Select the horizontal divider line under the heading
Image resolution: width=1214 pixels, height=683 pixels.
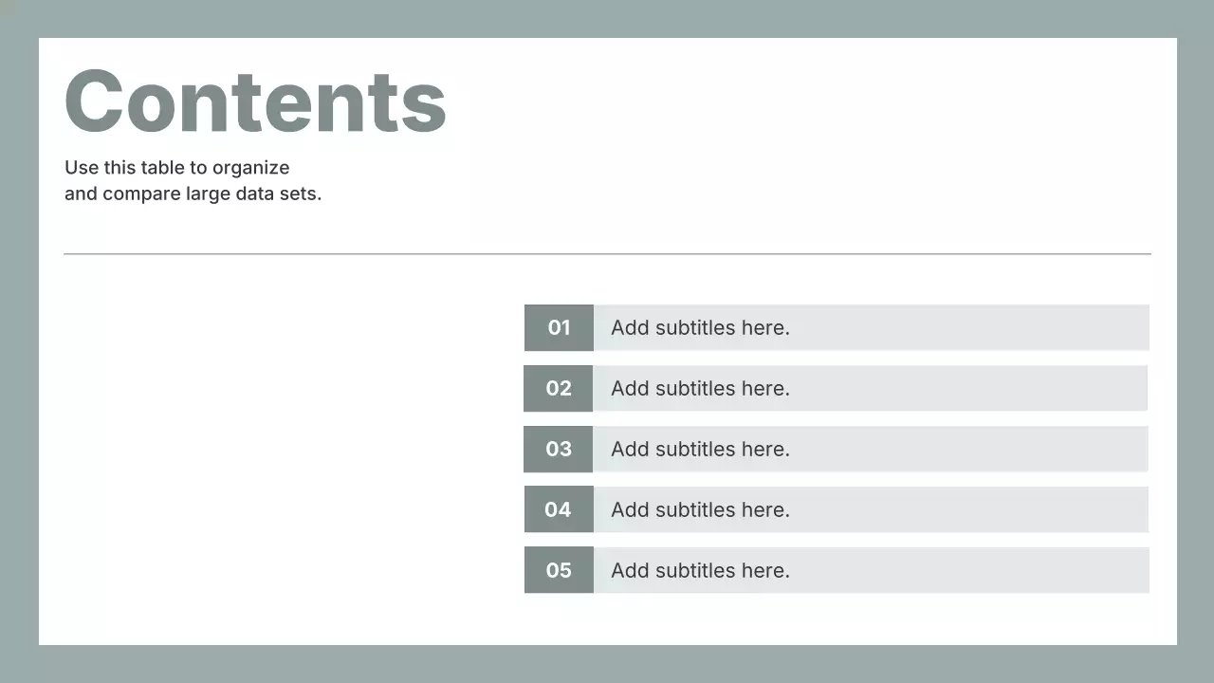tap(607, 254)
